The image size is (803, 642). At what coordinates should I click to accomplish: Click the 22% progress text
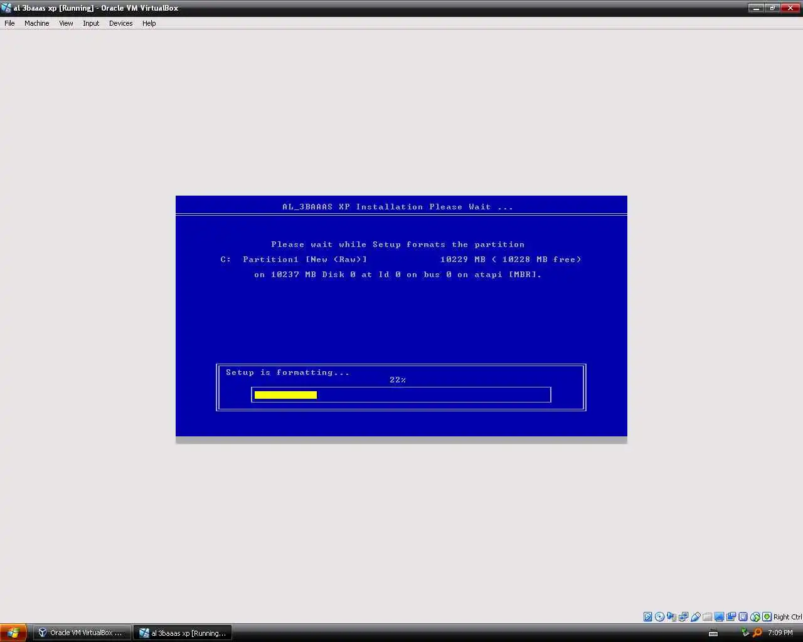point(398,380)
